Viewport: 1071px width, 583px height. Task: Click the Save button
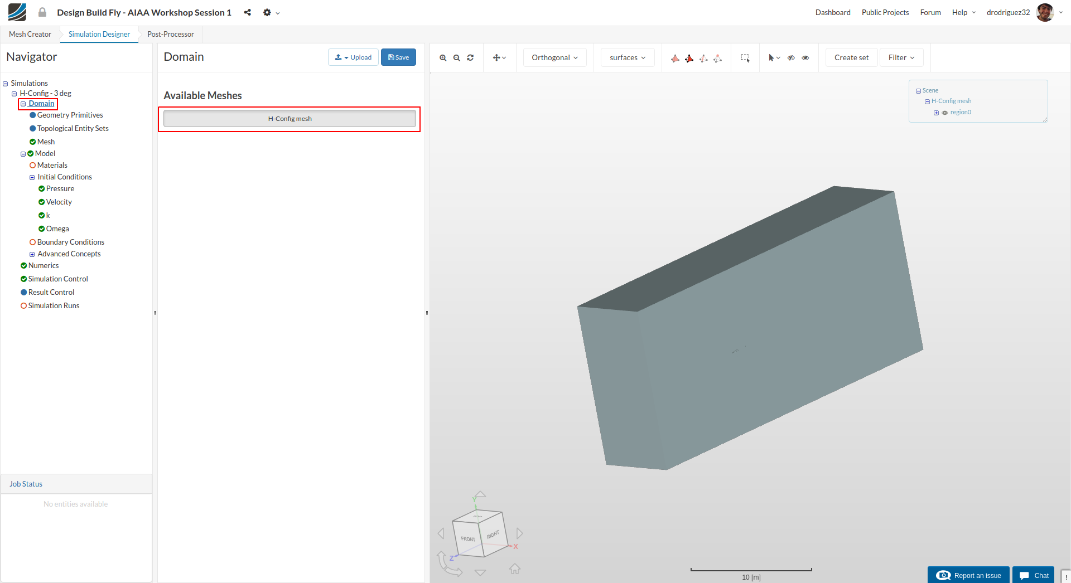point(398,57)
